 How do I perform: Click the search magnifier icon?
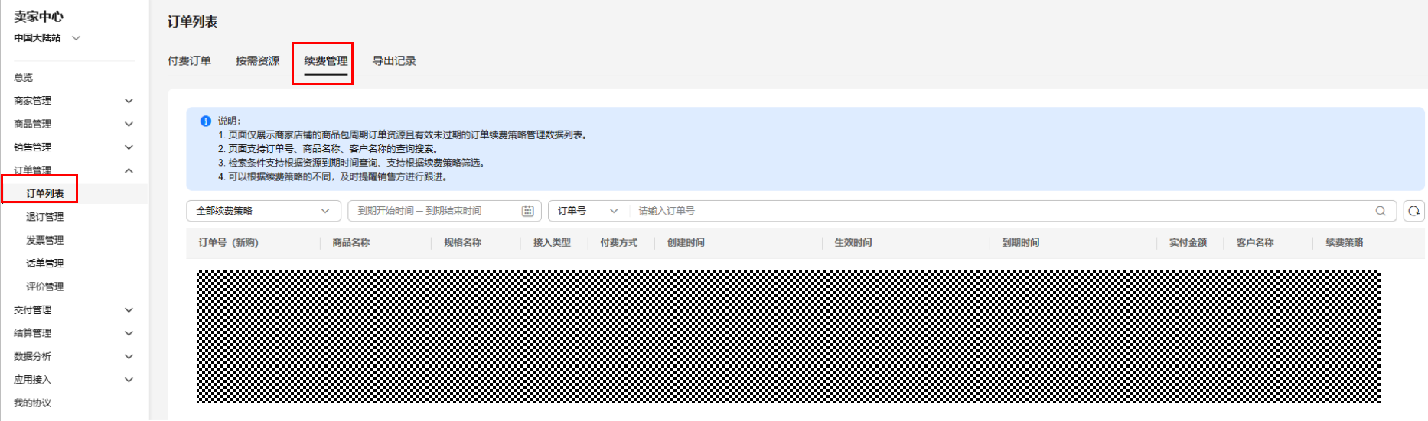click(1381, 211)
